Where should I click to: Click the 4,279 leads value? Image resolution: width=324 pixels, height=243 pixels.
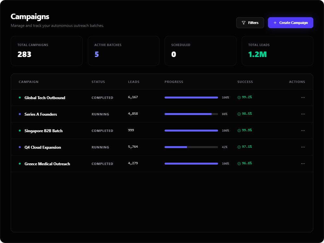tap(133, 163)
